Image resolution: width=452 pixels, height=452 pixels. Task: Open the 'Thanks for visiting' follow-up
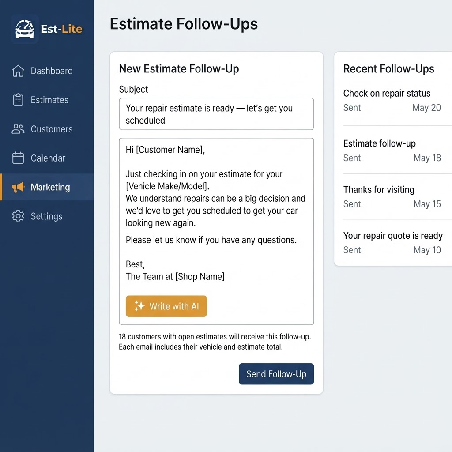[379, 190]
